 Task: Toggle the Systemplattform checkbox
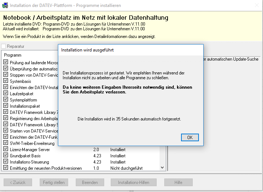[5, 99]
